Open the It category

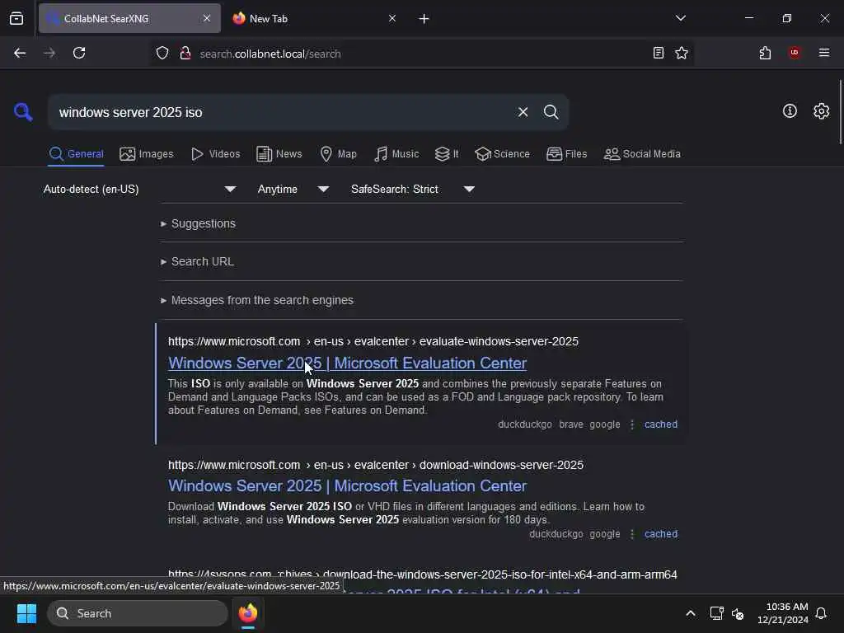[446, 154]
